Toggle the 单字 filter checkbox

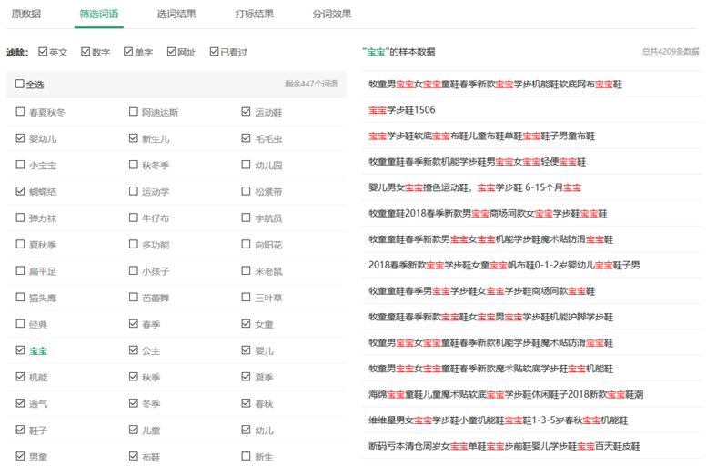[128, 51]
